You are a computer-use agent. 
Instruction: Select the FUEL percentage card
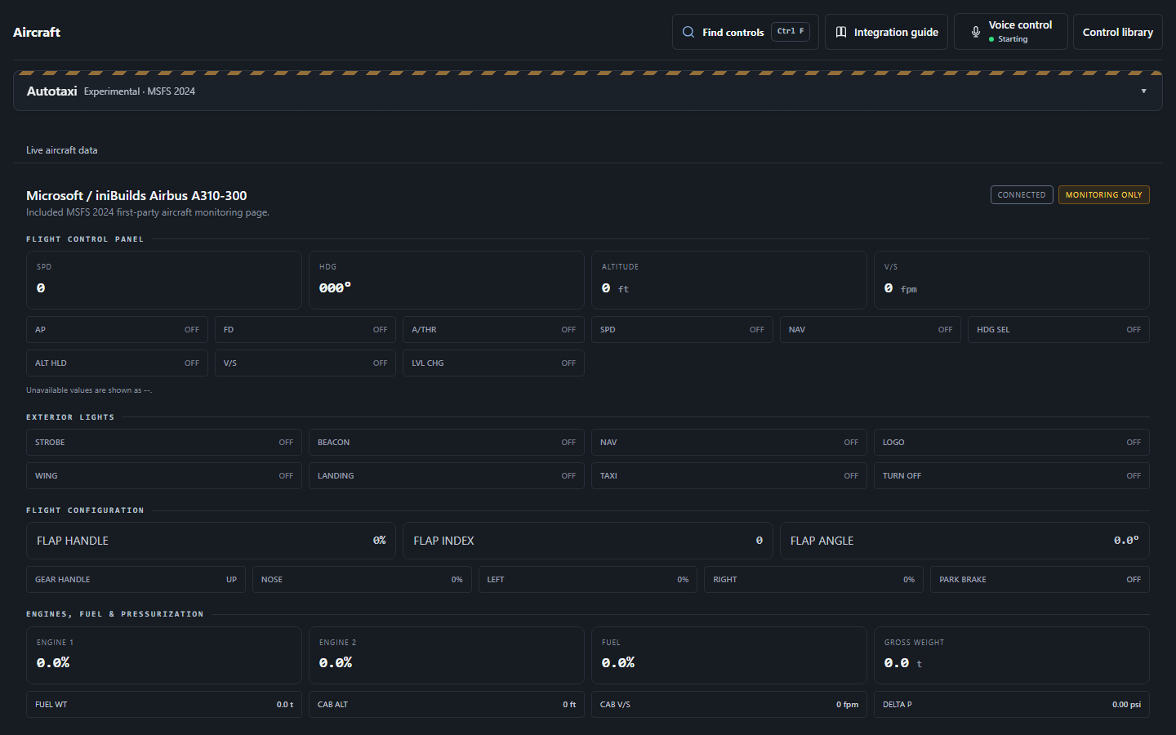[729, 655]
